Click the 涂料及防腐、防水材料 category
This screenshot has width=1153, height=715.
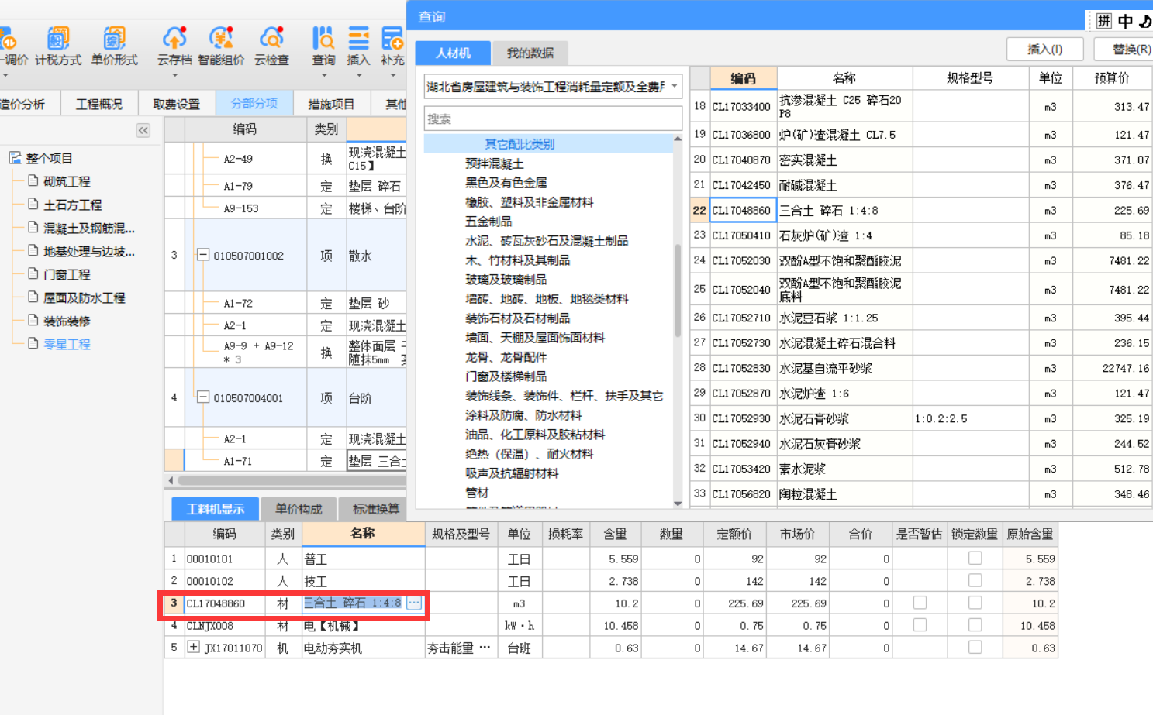point(523,415)
